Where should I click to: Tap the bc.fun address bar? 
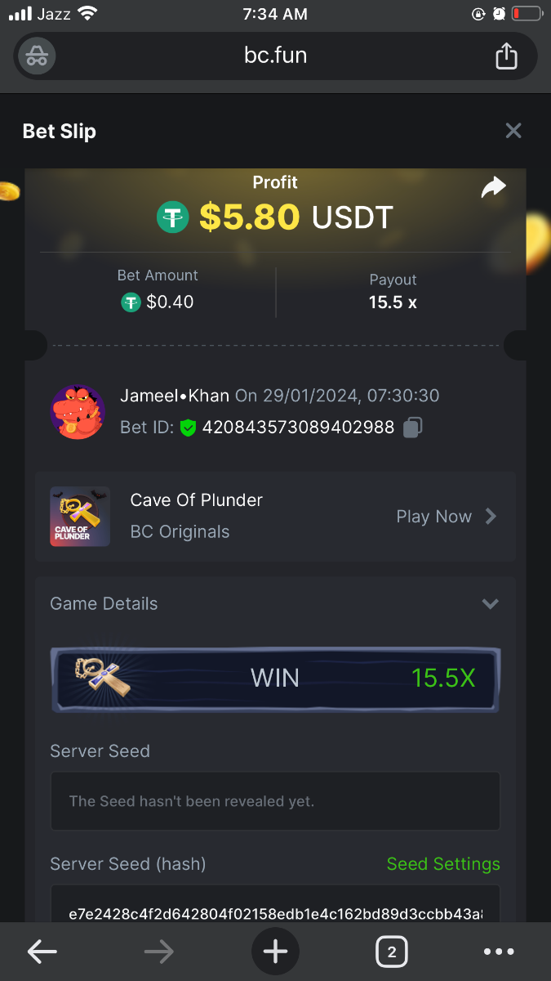(x=276, y=56)
